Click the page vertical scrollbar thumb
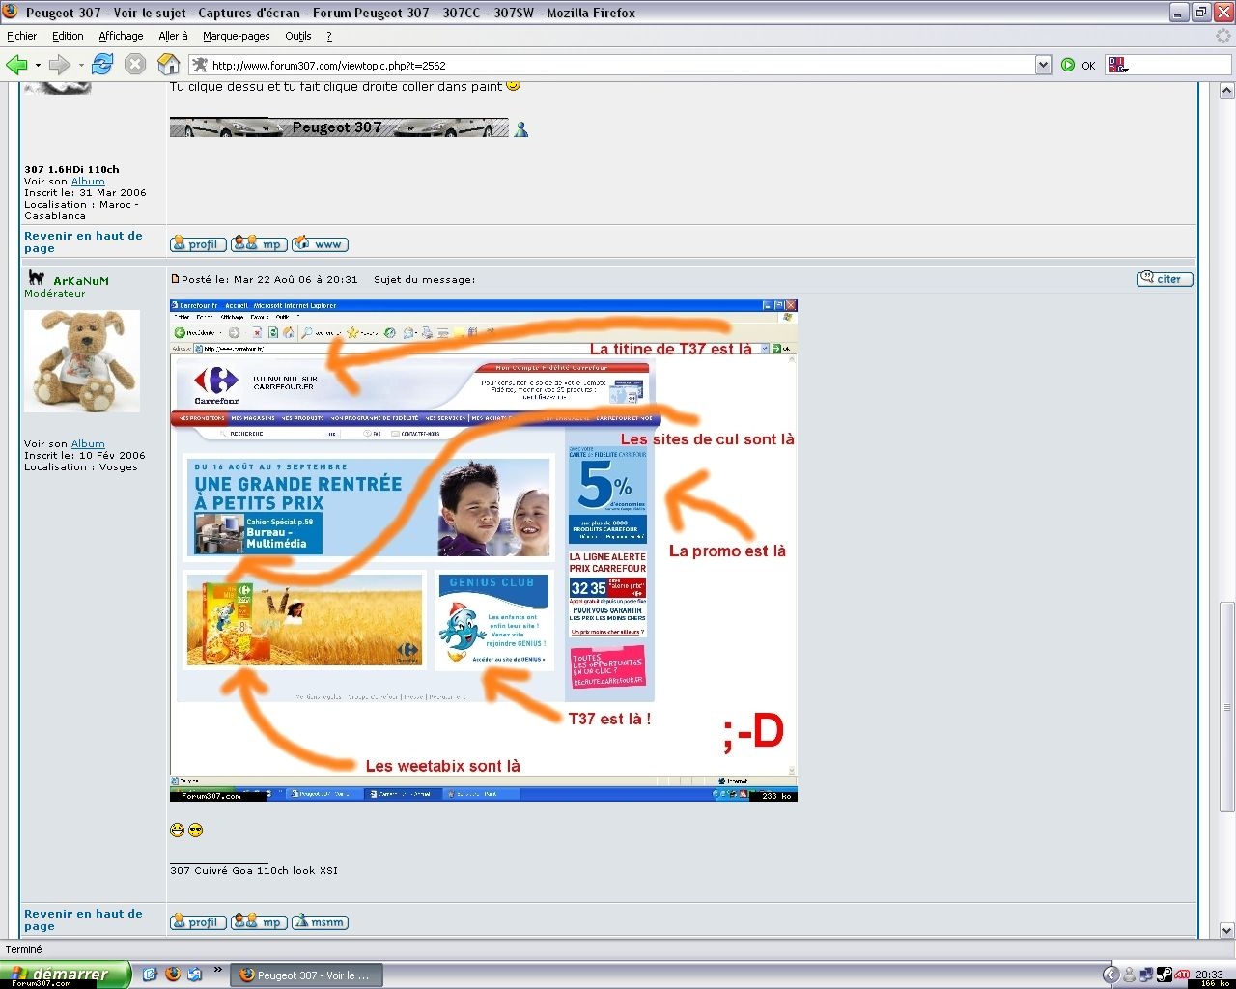1236x989 pixels. [1226, 705]
